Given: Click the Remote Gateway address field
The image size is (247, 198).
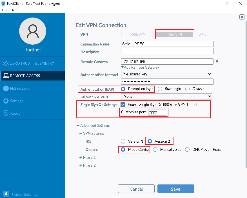Looking at the screenshot, I should [x=167, y=62].
